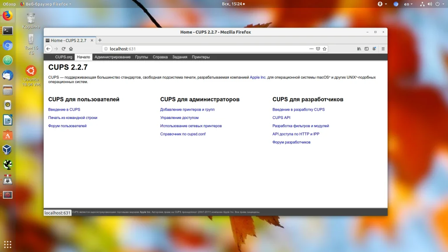Open Разработка фильтров и модулей link
The image size is (448, 252).
[301, 126]
